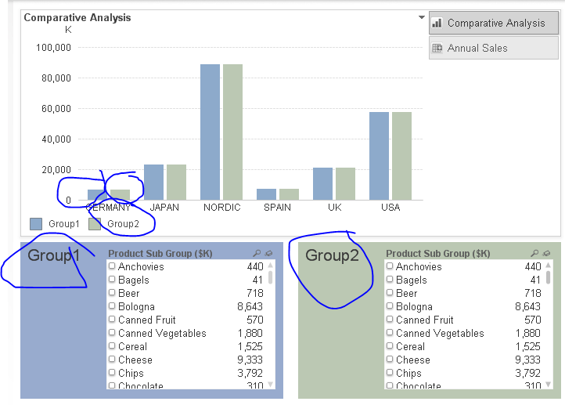Check Canned Fruit in the Group2 list
This screenshot has width=565, height=405.
click(390, 320)
